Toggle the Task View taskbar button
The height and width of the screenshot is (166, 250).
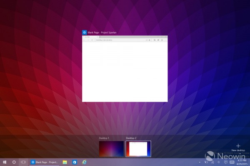(x=23, y=161)
